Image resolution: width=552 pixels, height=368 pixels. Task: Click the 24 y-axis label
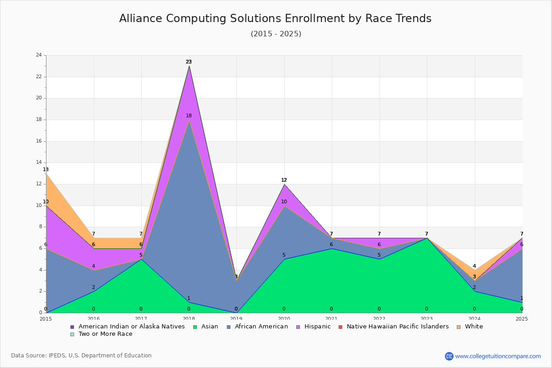click(39, 55)
